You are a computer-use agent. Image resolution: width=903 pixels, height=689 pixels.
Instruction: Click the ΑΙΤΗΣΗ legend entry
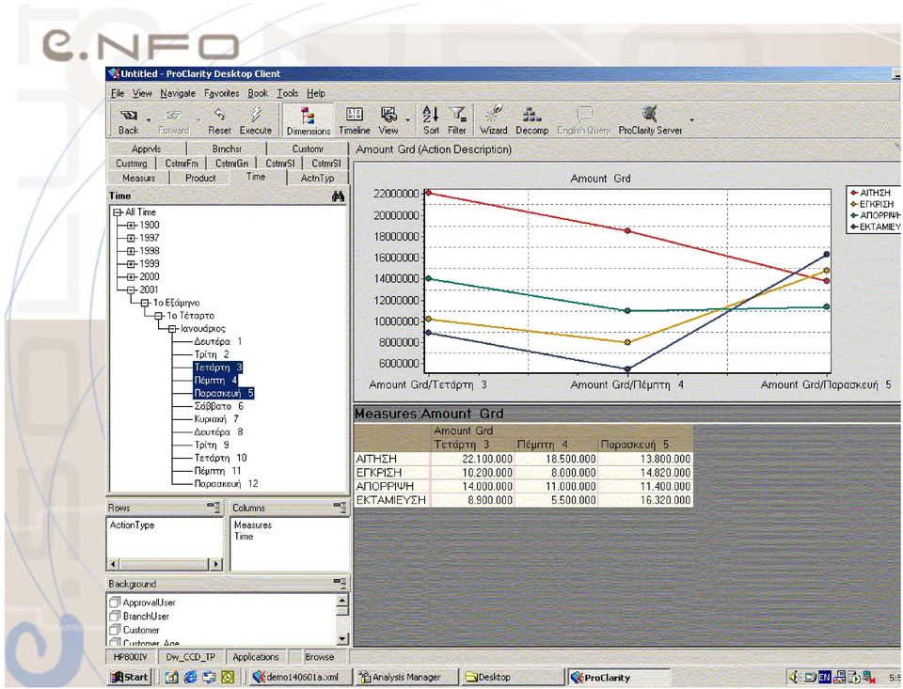click(871, 193)
